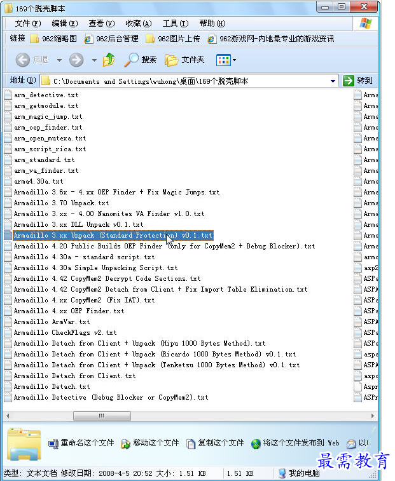The width and height of the screenshot is (395, 481).
Task: Click the Go green arrow button
Action: pyautogui.click(x=349, y=81)
